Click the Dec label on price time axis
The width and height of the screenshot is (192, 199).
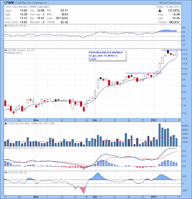pyautogui.click(x=95, y=120)
